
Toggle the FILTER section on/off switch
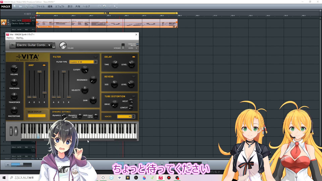96,57
